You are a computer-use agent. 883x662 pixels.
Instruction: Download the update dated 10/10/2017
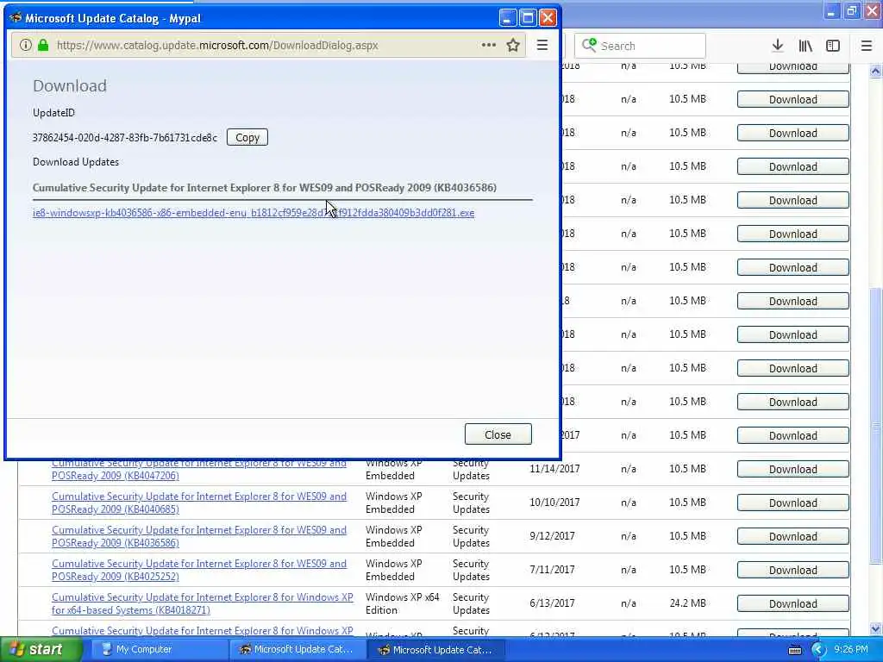793,503
